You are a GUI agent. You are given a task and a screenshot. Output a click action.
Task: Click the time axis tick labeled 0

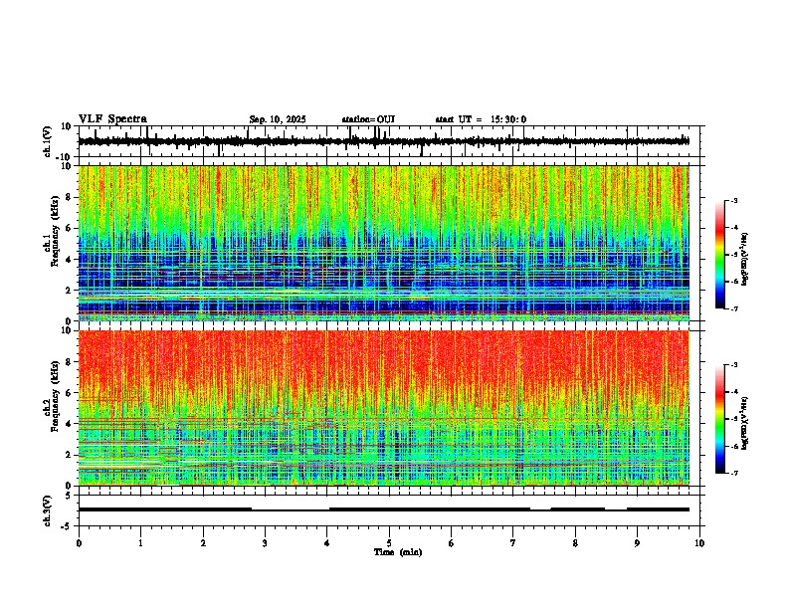[79, 543]
